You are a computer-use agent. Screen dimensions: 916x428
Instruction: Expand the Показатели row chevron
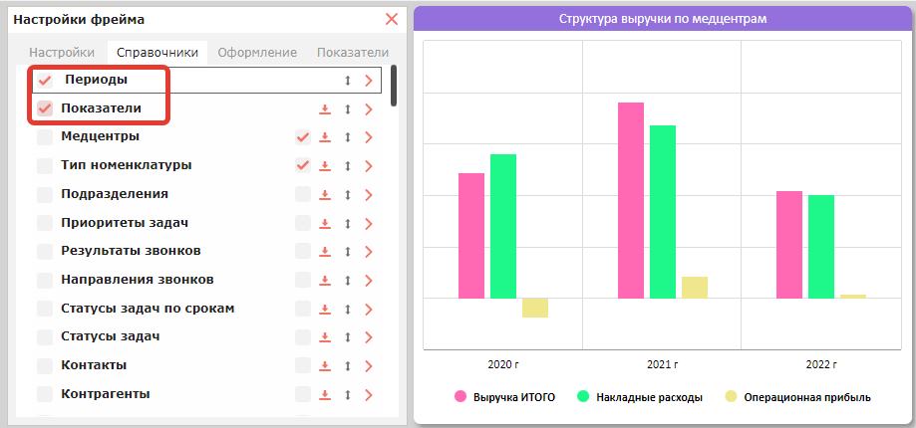pos(368,109)
